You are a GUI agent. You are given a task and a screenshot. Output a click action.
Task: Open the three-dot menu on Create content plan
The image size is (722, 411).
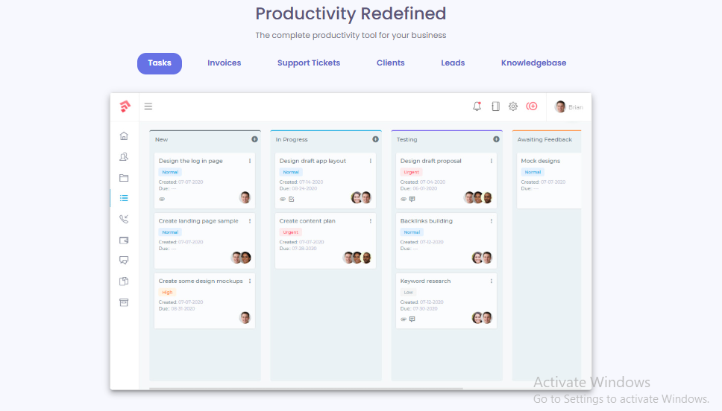click(371, 221)
